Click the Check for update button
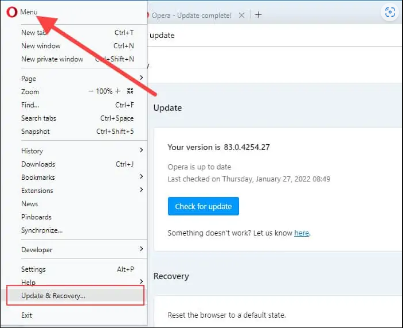403x328 pixels. coord(204,206)
